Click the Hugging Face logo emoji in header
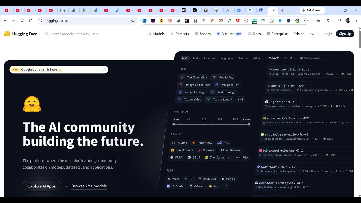This screenshot has height=203, width=361. click(x=7, y=34)
